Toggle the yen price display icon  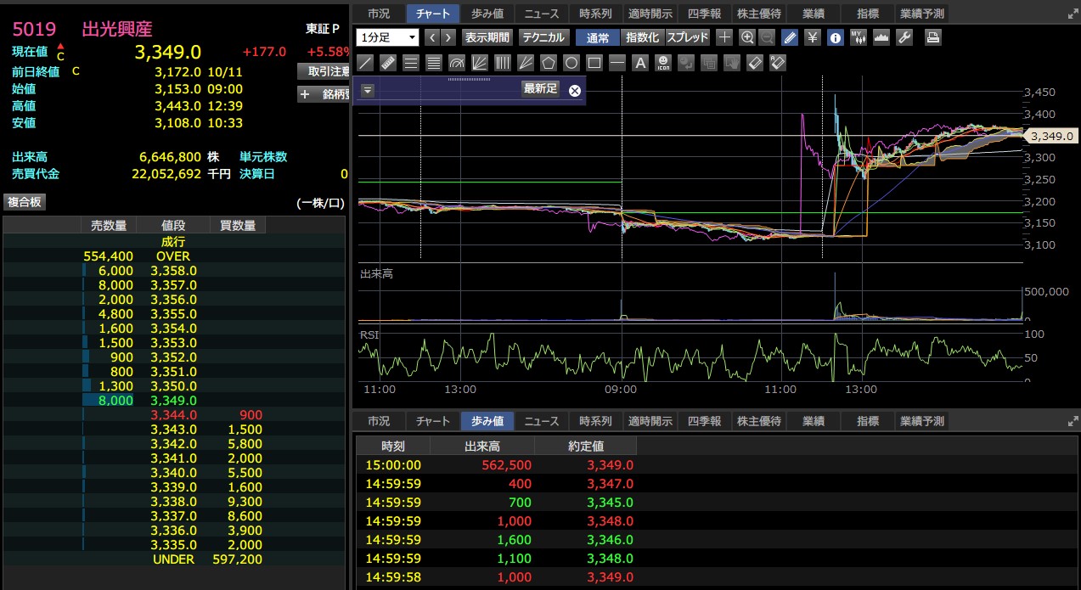click(812, 37)
